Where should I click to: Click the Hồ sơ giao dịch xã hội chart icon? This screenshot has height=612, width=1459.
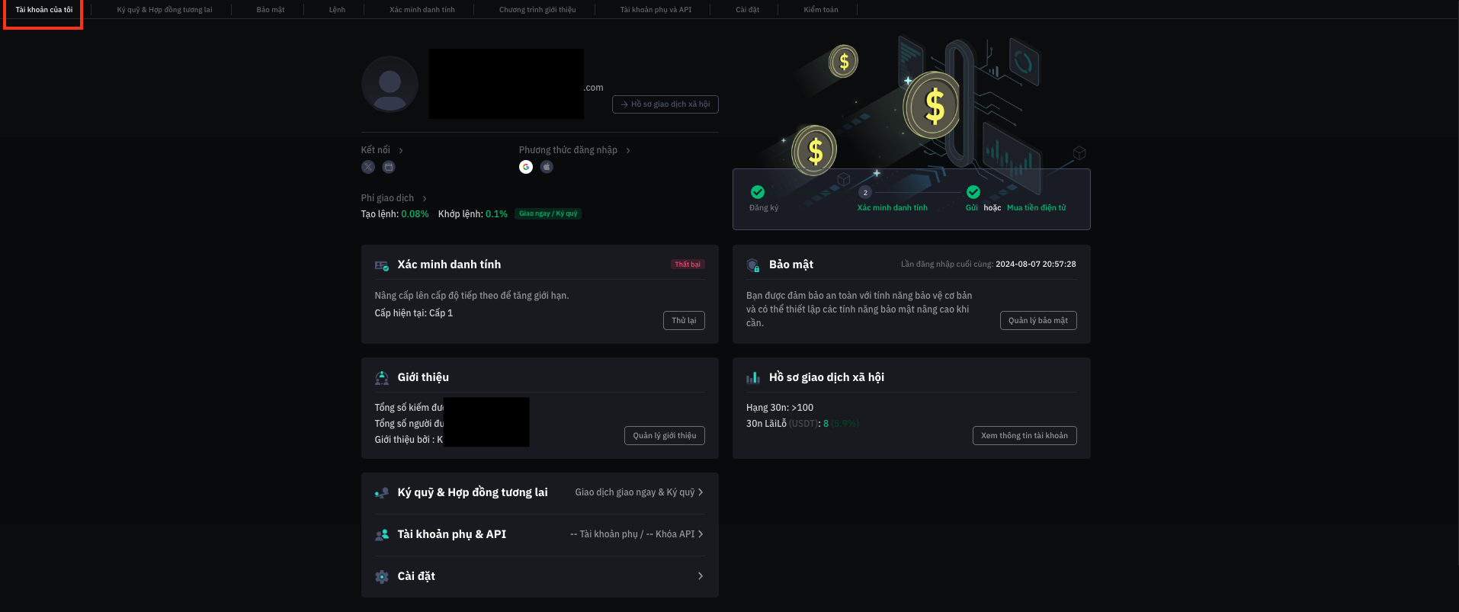point(753,377)
